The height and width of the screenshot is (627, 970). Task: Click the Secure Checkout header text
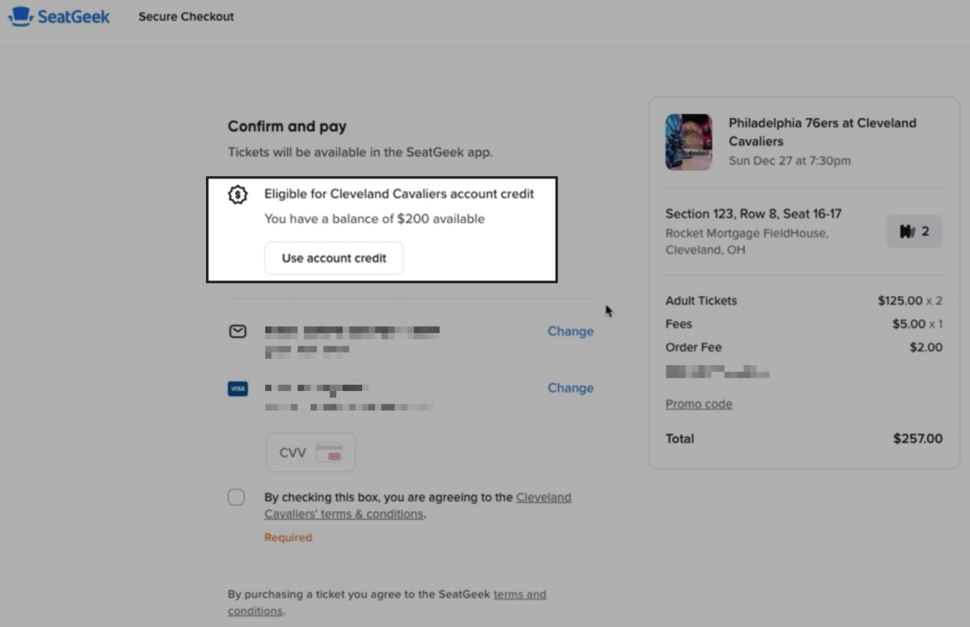[186, 17]
